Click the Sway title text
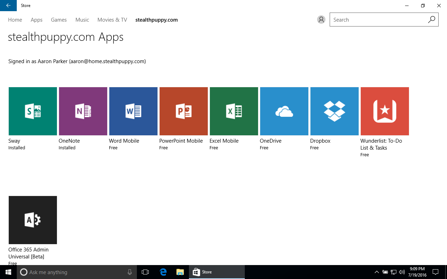 [x=14, y=141]
